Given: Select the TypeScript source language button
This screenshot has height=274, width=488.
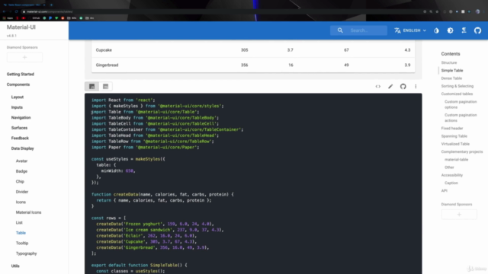Looking at the screenshot, I should [105, 86].
